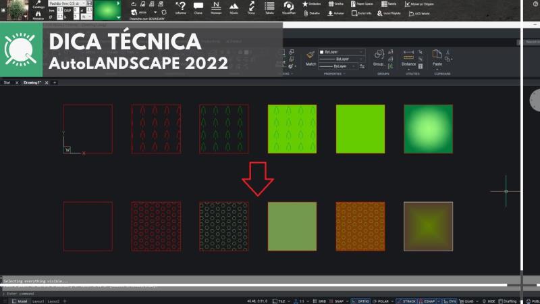Click the Achatar flatten tool
Viewport: 540px width, 304px height.
(x=335, y=13)
